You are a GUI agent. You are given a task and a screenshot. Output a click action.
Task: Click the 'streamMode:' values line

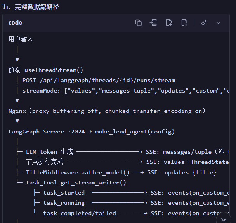tap(126, 91)
